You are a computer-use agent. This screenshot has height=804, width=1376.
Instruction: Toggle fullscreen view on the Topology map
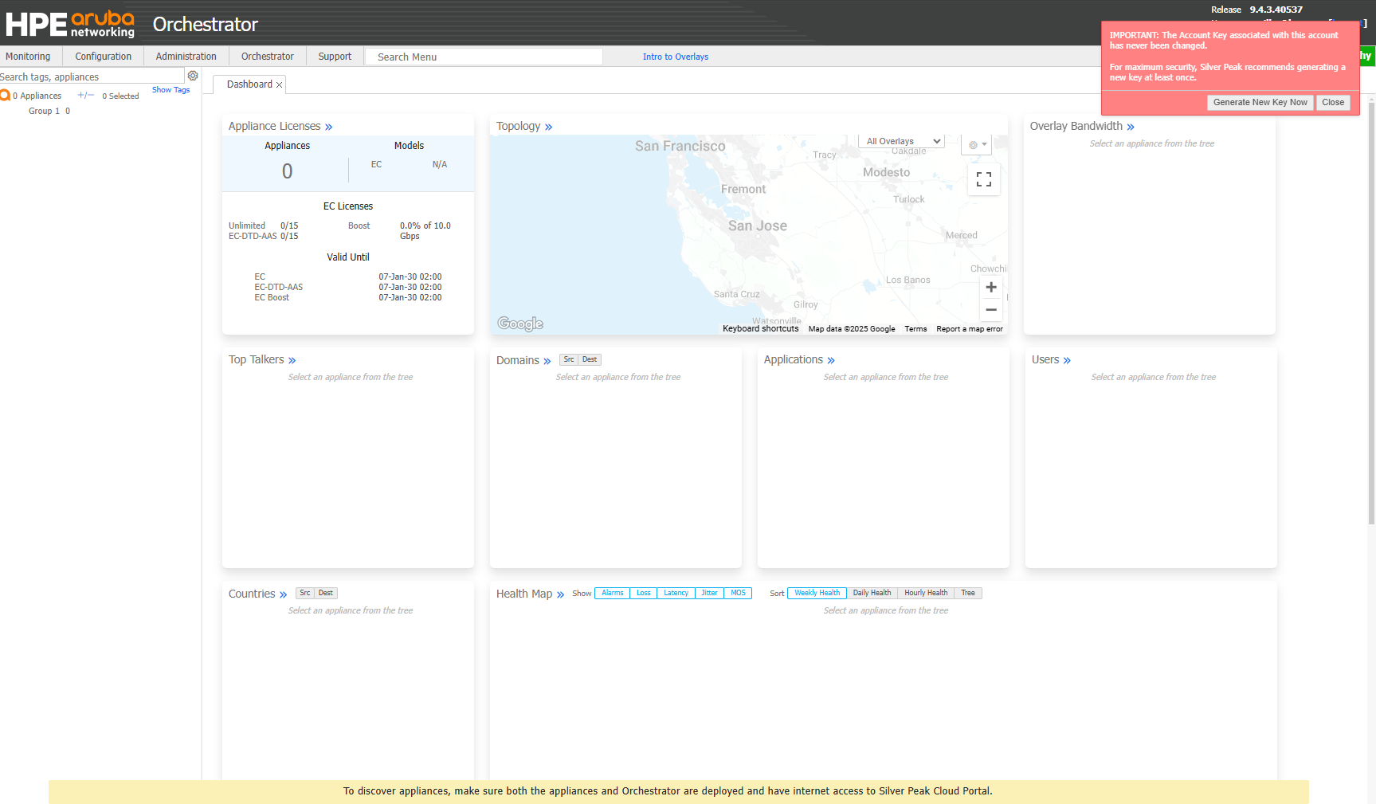tap(984, 179)
